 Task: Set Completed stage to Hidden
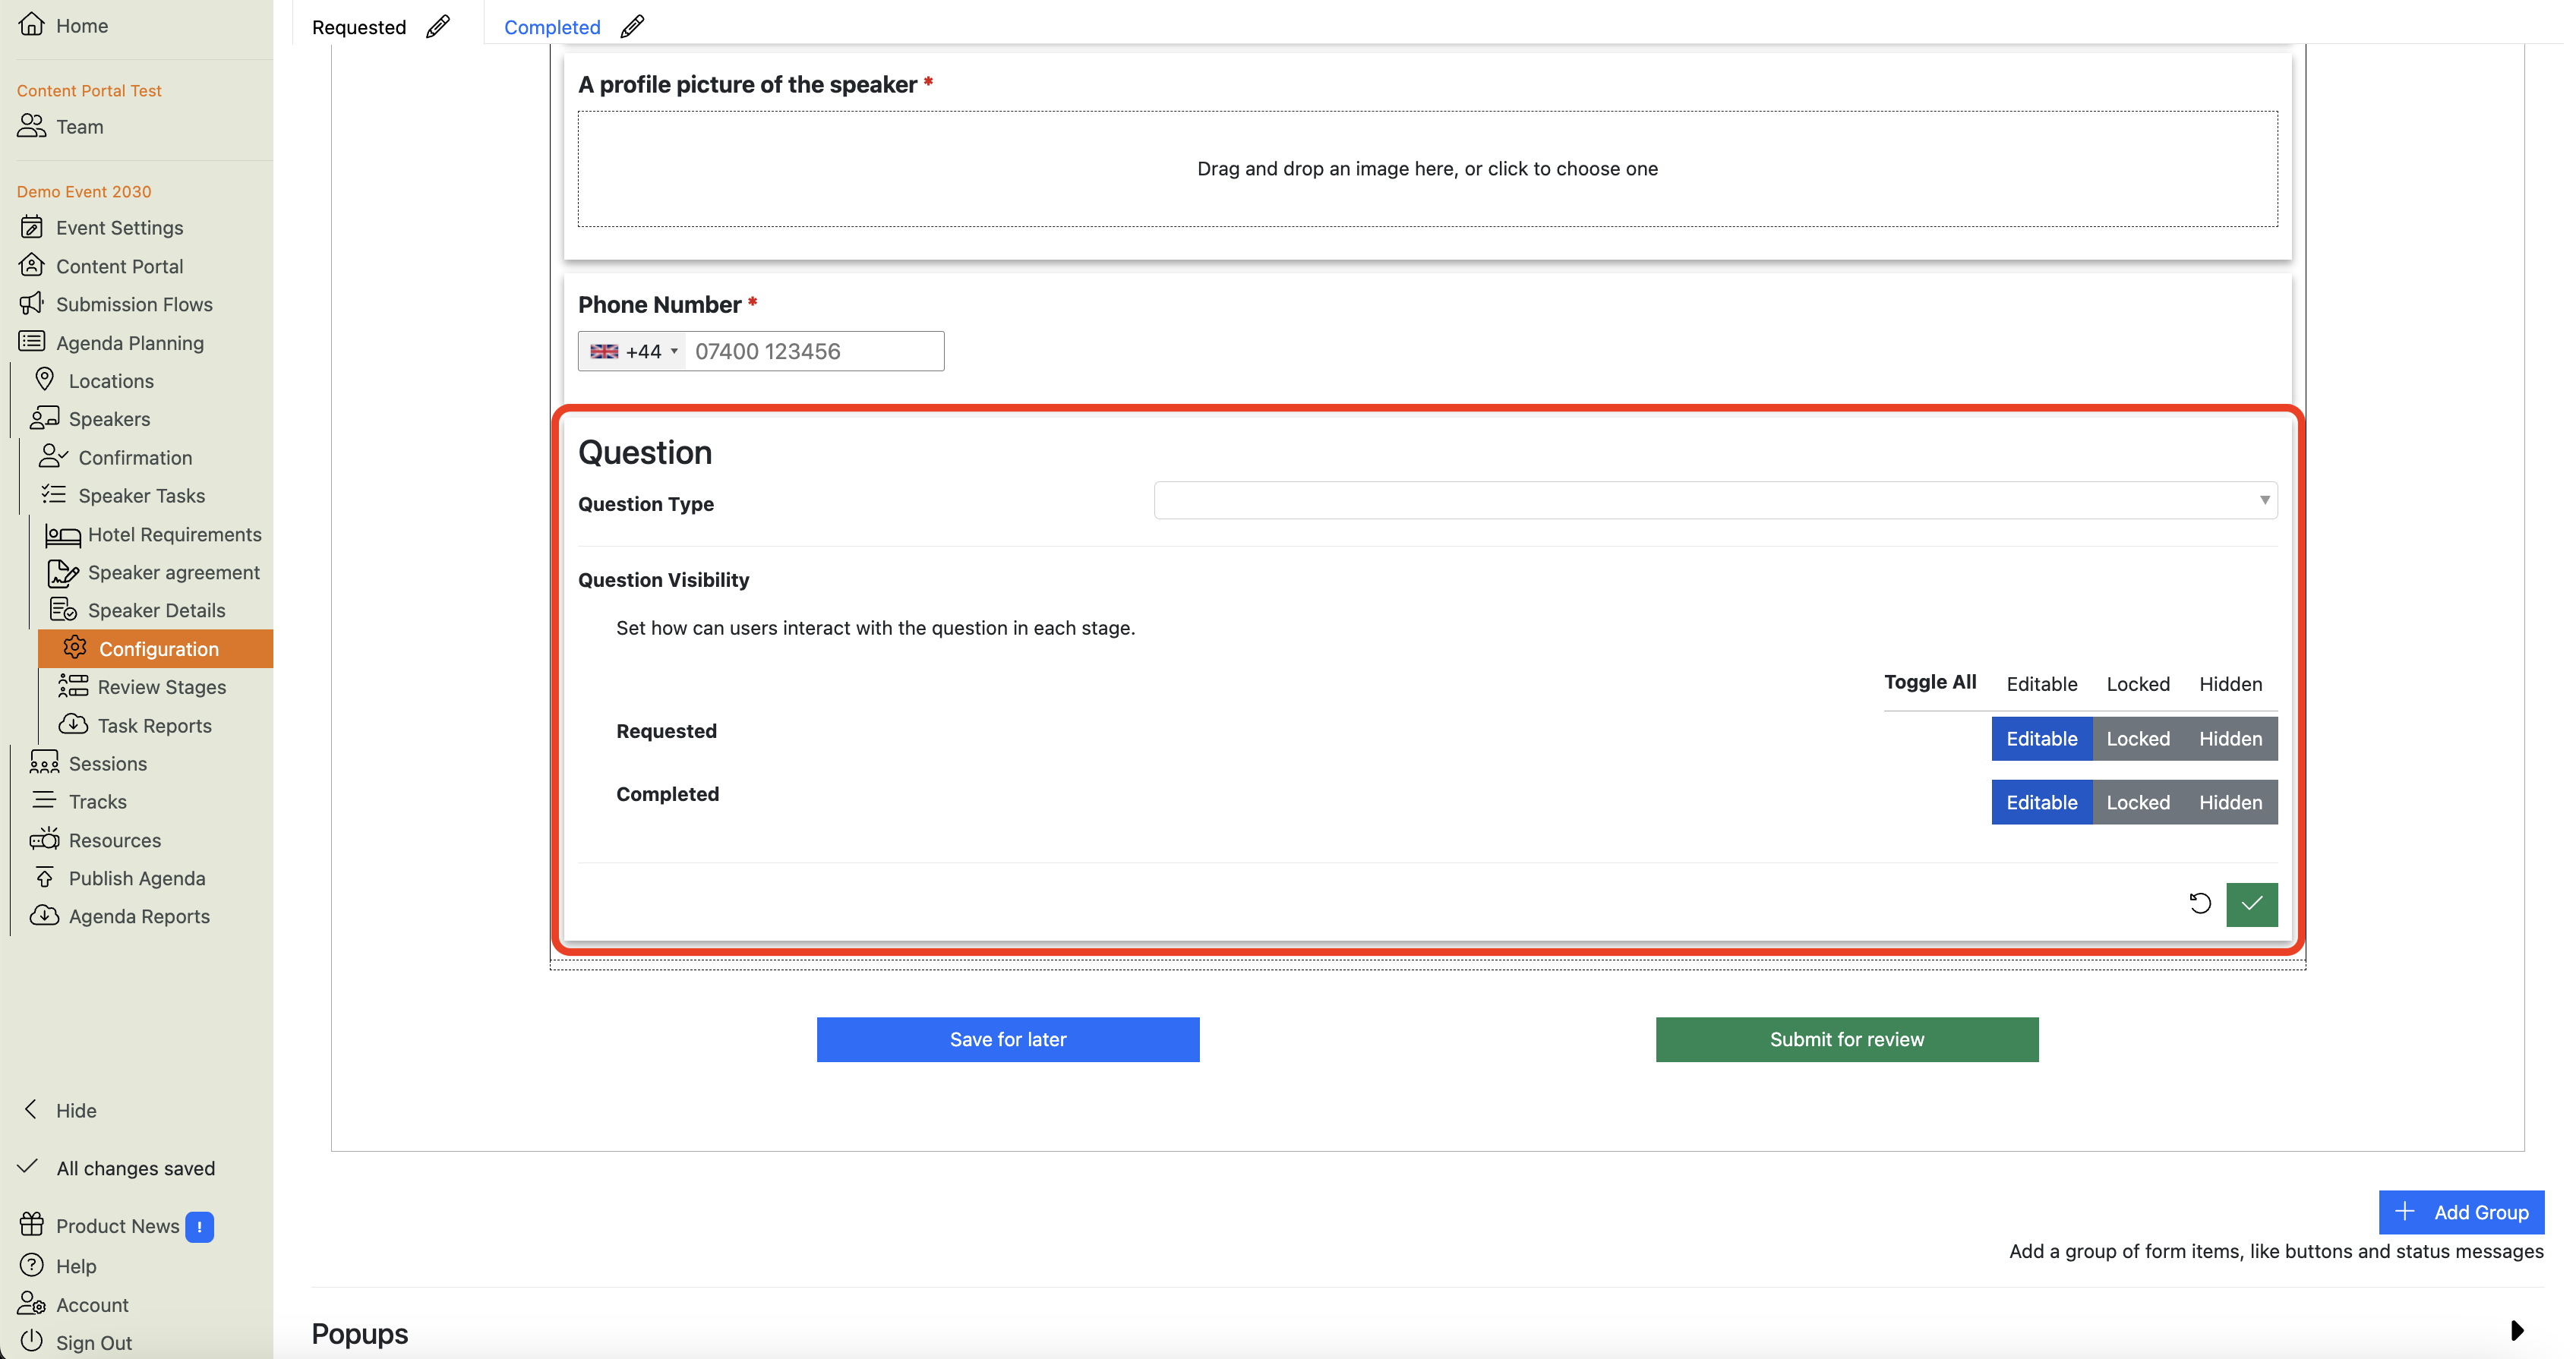(x=2230, y=802)
